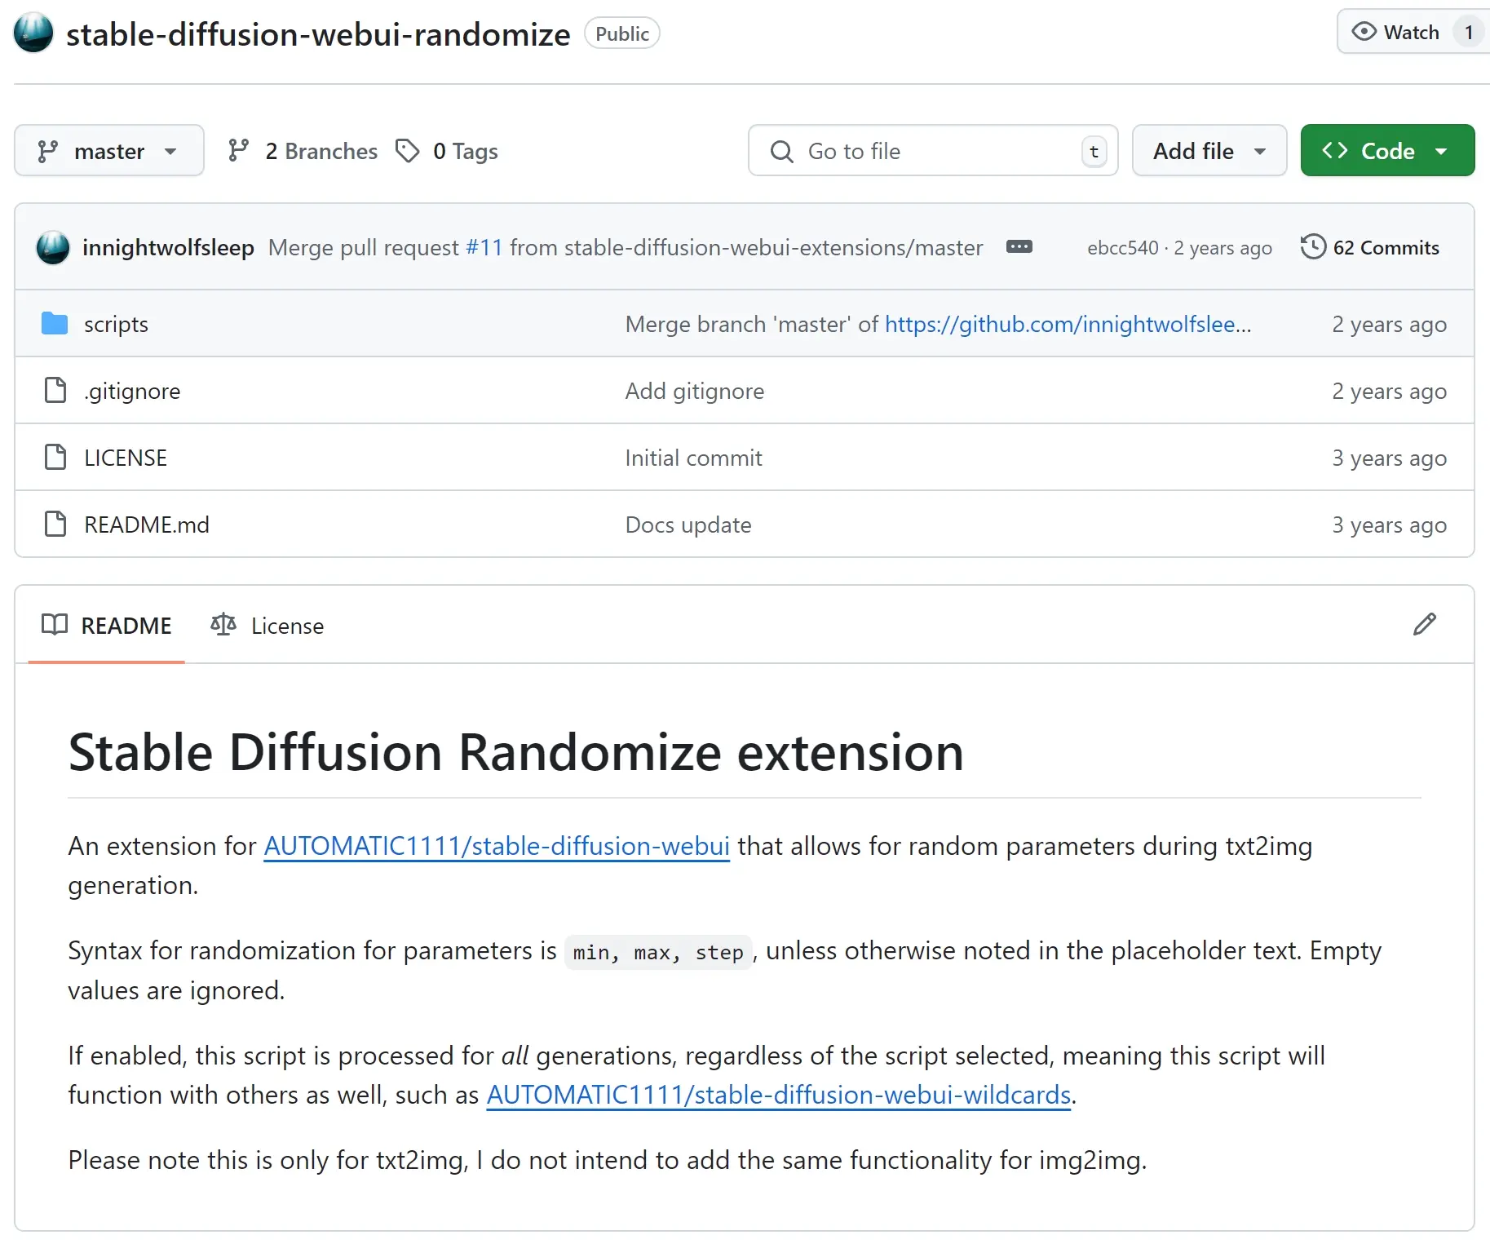
Task: Open the AUTOMATIC1111/stable-diffusion-webui link
Action: (497, 847)
